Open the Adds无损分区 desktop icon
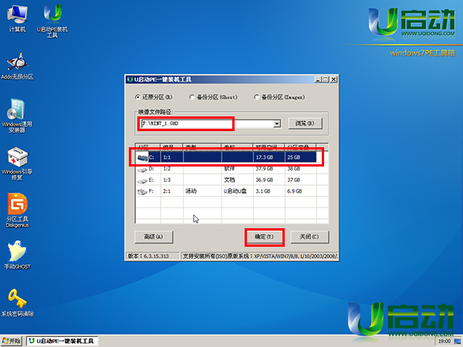This screenshot has width=463, height=347. point(17,66)
